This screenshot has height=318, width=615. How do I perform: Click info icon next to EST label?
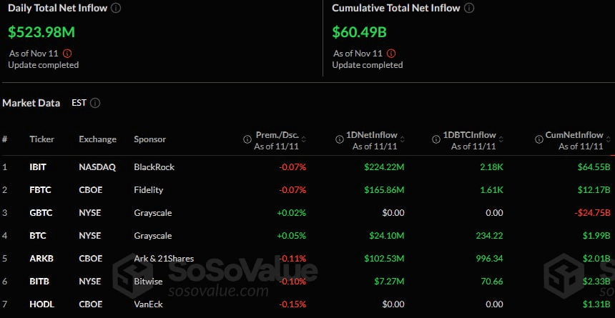click(95, 103)
